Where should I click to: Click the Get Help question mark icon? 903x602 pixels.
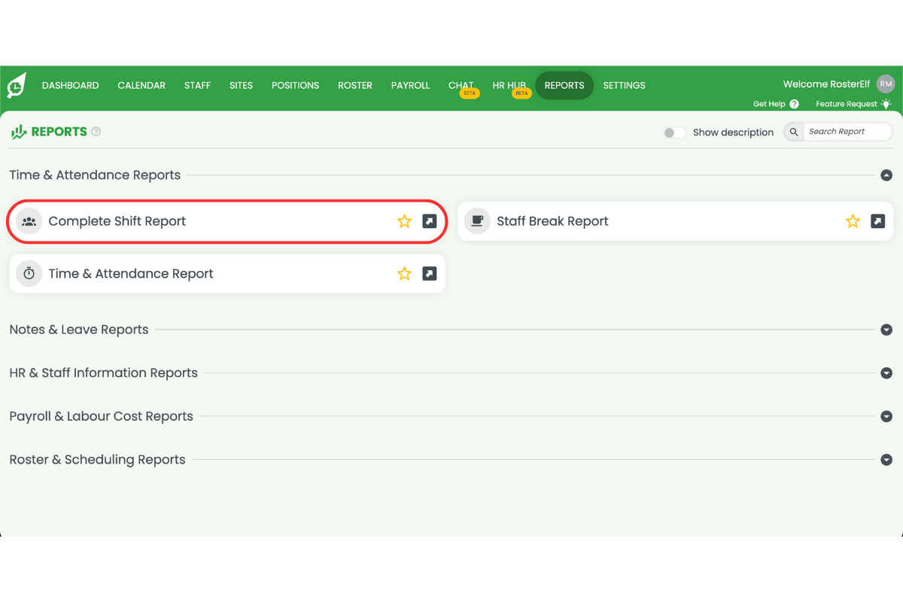(795, 104)
